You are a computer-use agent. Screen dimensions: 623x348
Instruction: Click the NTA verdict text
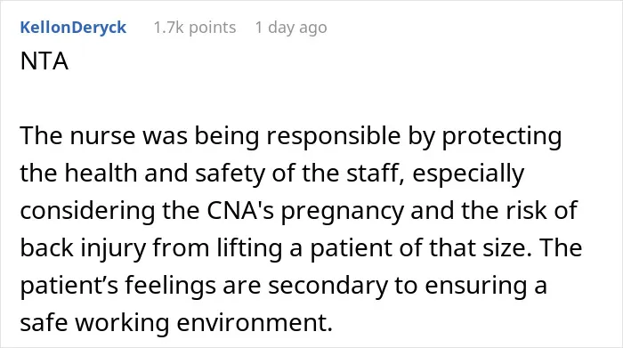[44, 61]
